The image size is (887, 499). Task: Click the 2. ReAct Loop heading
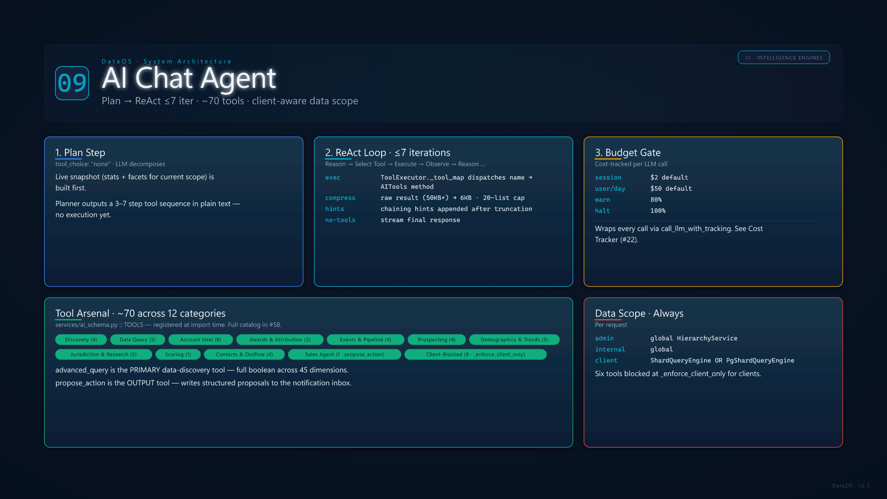pyautogui.click(x=388, y=152)
